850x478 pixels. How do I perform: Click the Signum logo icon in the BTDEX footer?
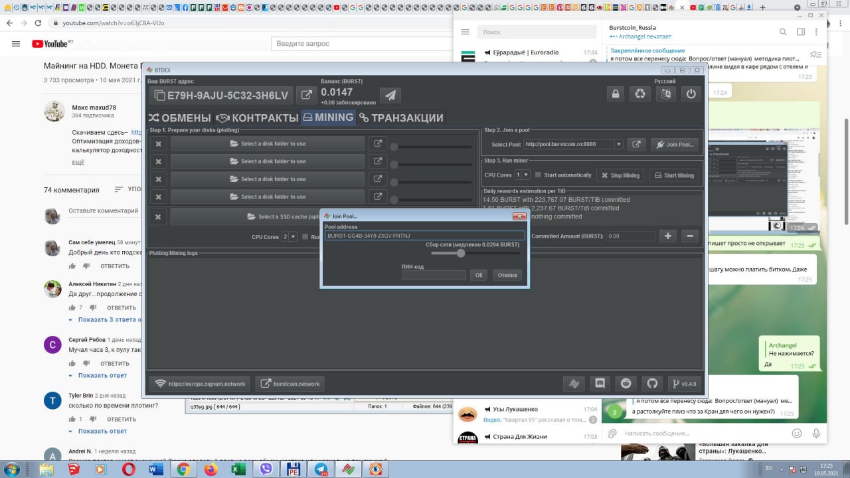(x=573, y=383)
